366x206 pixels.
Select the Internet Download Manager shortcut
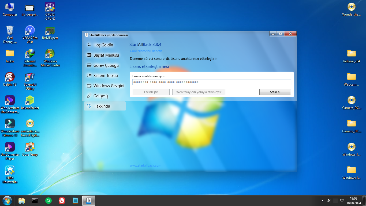pyautogui.click(x=30, y=58)
